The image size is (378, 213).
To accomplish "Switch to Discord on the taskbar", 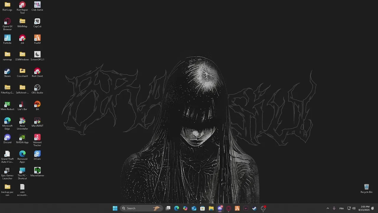I will pyautogui.click(x=220, y=208).
